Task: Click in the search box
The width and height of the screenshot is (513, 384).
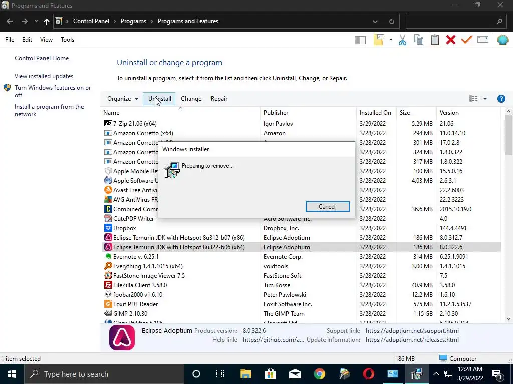Action: (x=455, y=22)
